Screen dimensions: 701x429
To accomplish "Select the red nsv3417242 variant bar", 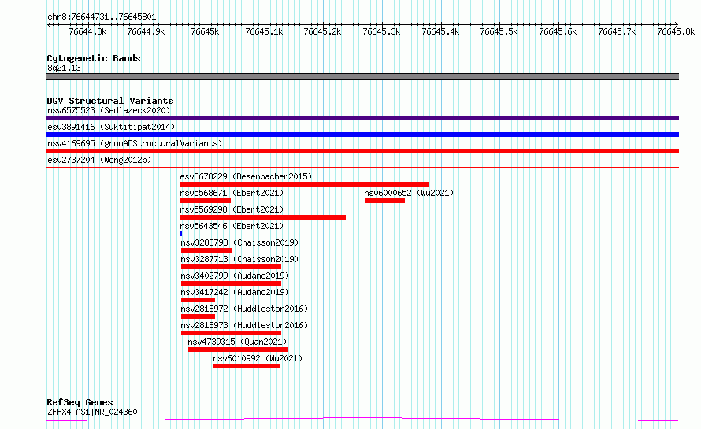I will point(198,300).
